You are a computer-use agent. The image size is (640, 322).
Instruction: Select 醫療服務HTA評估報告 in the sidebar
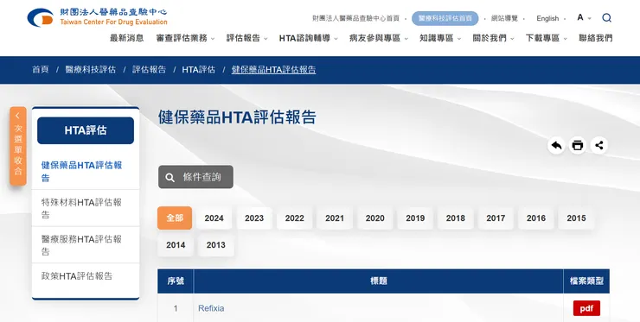pos(81,245)
